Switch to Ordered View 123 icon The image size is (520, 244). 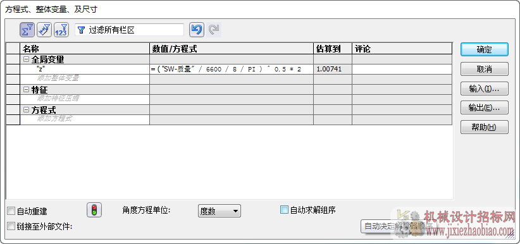coord(61,30)
